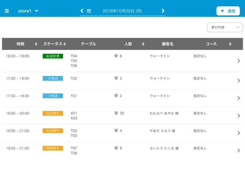Image resolution: width=245 pixels, height=184 pixels.
Task: Click the 追加 add button
Action: [x=228, y=11]
